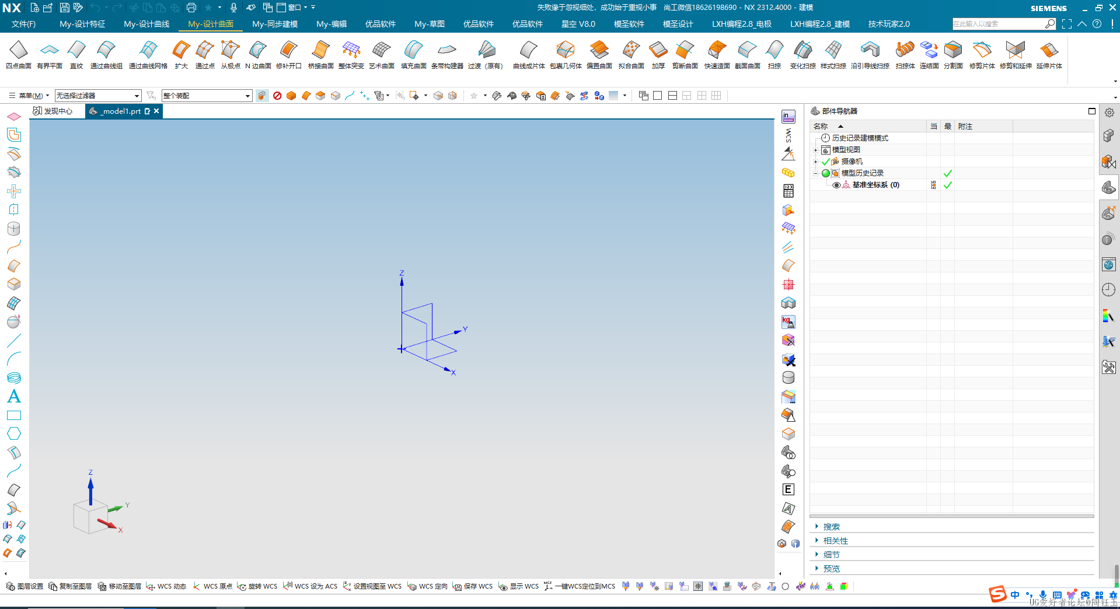The height and width of the screenshot is (609, 1120).
Task: Toggle visibility eye of 基准坐标系 (0)
Action: click(836, 185)
